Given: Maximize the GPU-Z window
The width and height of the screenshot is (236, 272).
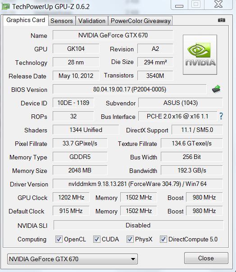Looking at the screenshot, I should point(196,5).
